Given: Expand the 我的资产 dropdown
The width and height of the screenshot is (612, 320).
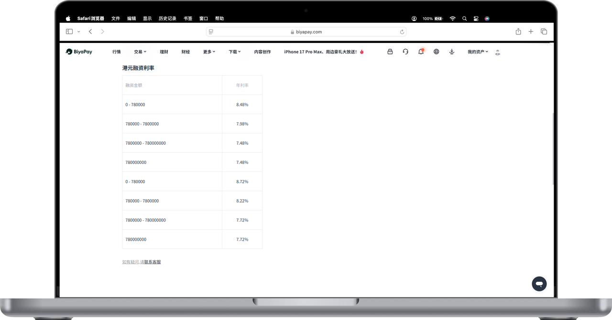Looking at the screenshot, I should click(478, 52).
